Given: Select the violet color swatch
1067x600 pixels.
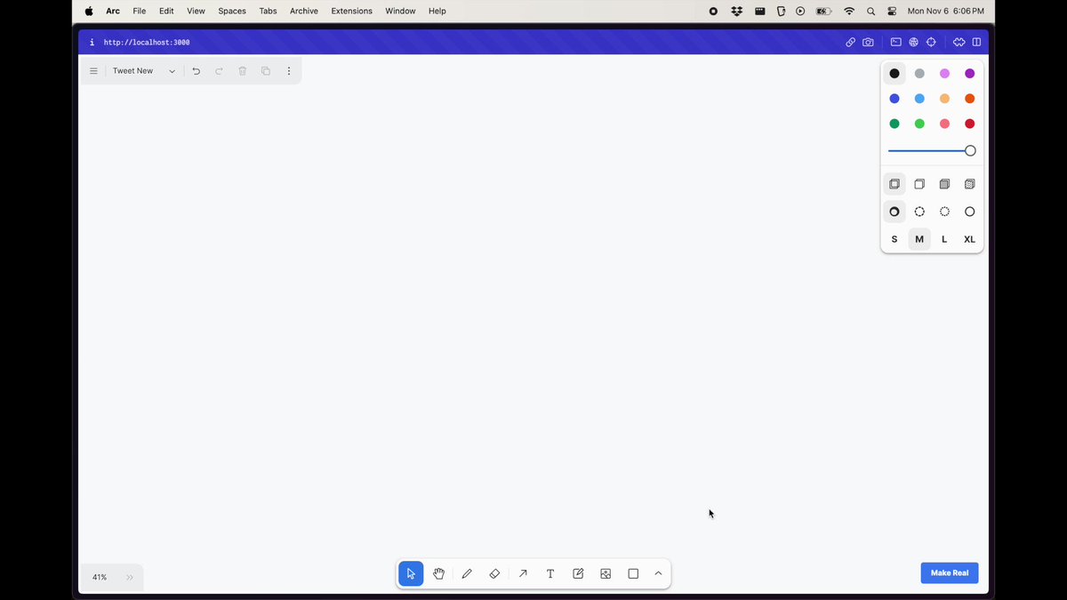Looking at the screenshot, I should pyautogui.click(x=969, y=73).
